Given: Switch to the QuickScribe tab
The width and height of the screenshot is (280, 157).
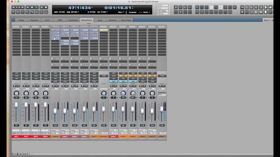Looking at the screenshot, I should point(73,20).
